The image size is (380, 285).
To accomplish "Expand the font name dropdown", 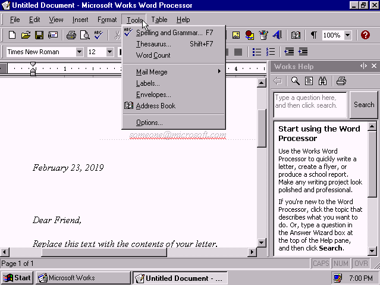I will pyautogui.click(x=79, y=52).
